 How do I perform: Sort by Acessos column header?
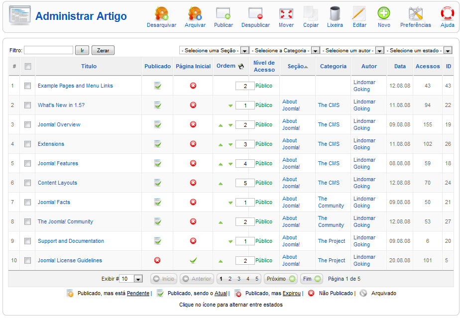(x=428, y=66)
